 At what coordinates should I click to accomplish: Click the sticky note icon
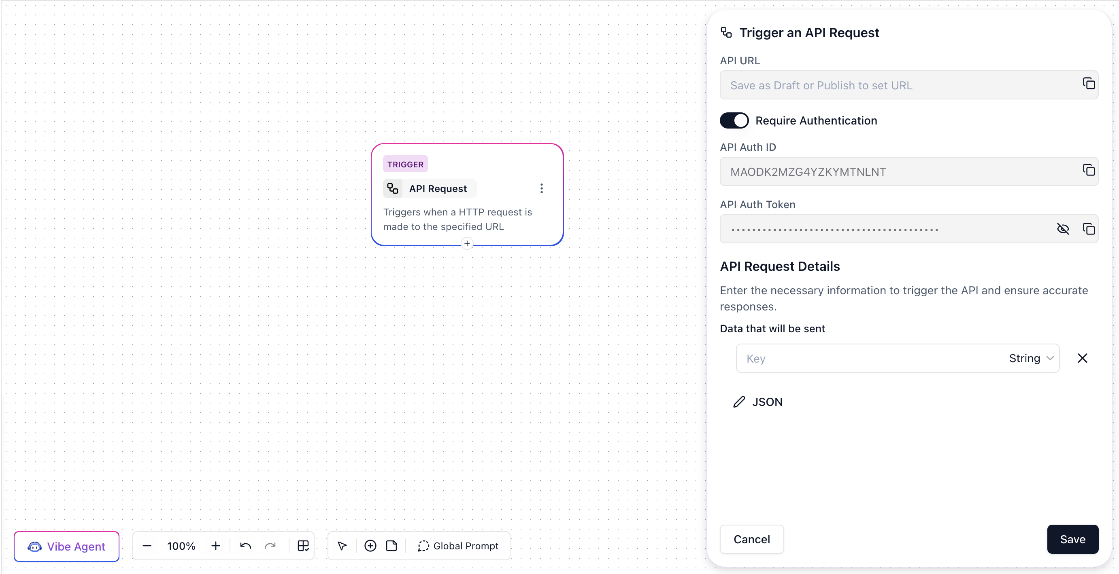(391, 546)
